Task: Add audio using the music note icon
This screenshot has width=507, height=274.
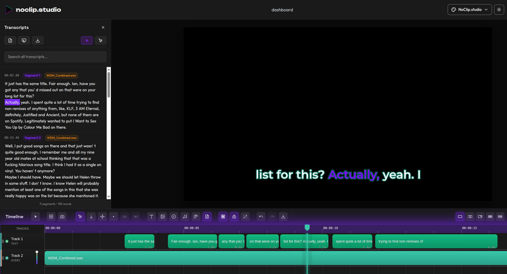Action: tap(184, 217)
